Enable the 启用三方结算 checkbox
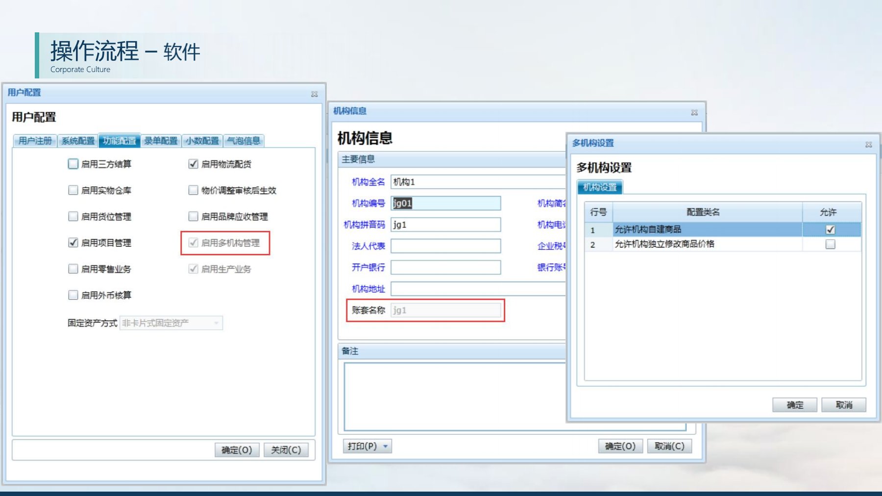 click(x=73, y=164)
